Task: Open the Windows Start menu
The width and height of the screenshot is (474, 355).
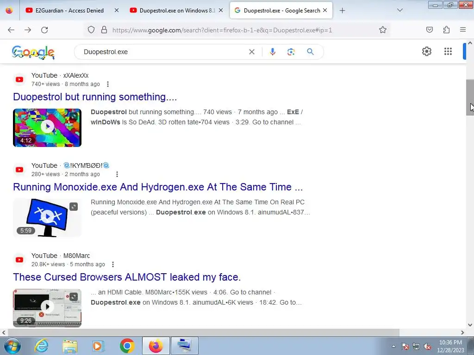Action: click(12, 346)
